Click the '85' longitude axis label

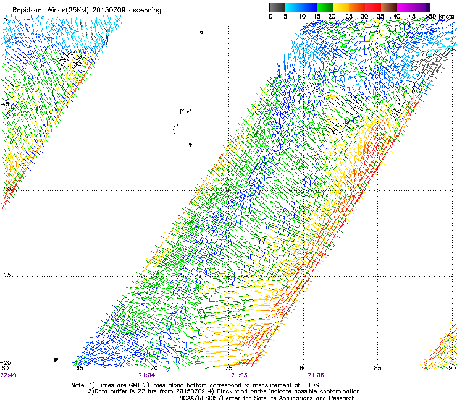click(377, 368)
